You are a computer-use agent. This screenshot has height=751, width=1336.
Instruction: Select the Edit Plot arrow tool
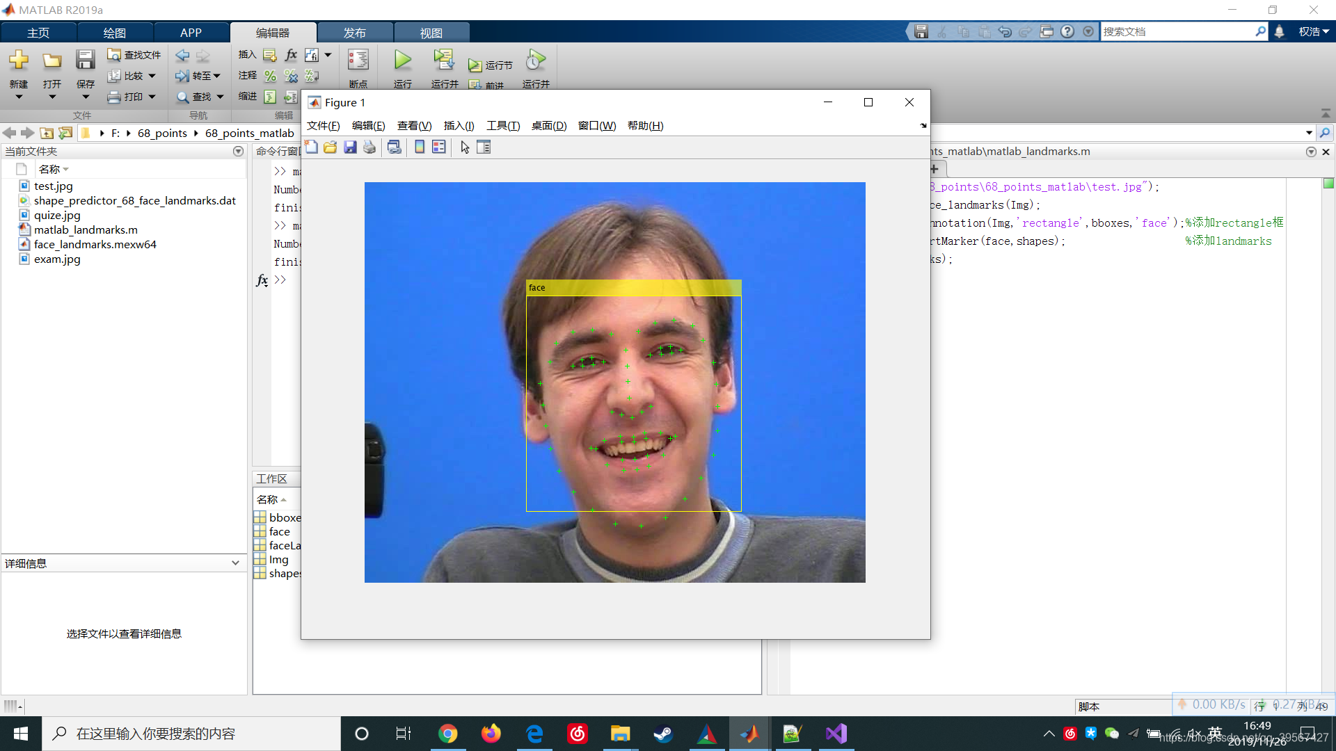(x=465, y=147)
